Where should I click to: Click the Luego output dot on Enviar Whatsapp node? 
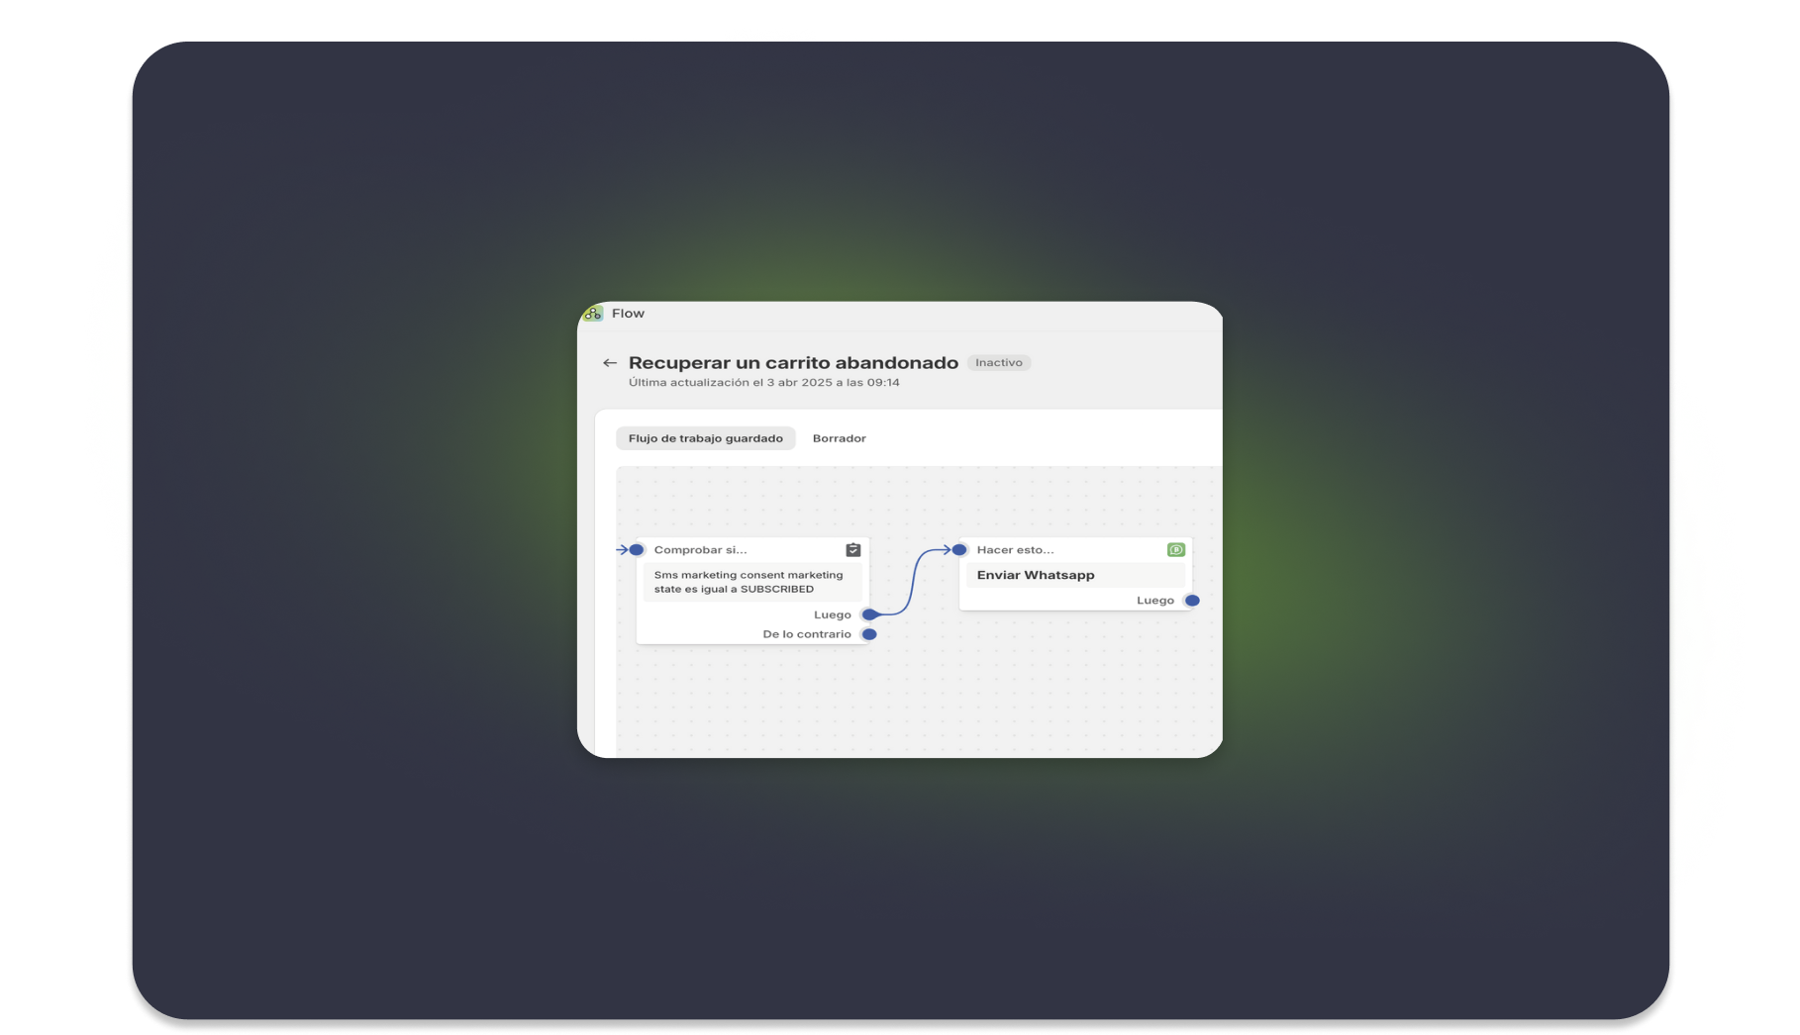point(1192,601)
